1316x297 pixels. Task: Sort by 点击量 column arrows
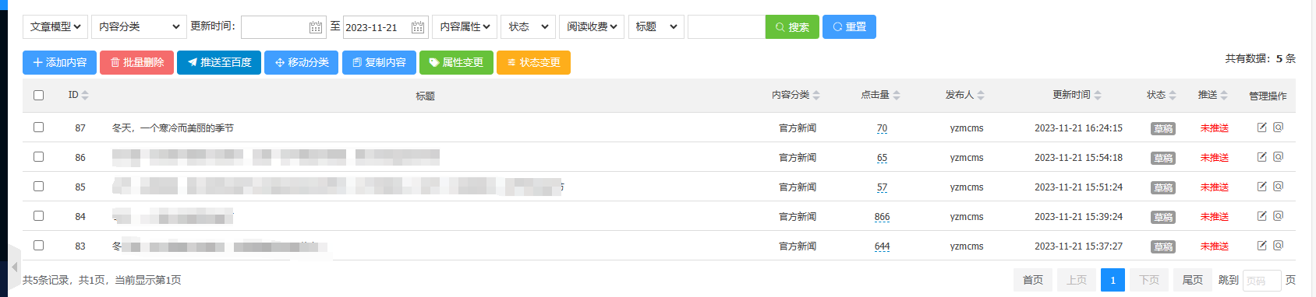(897, 95)
